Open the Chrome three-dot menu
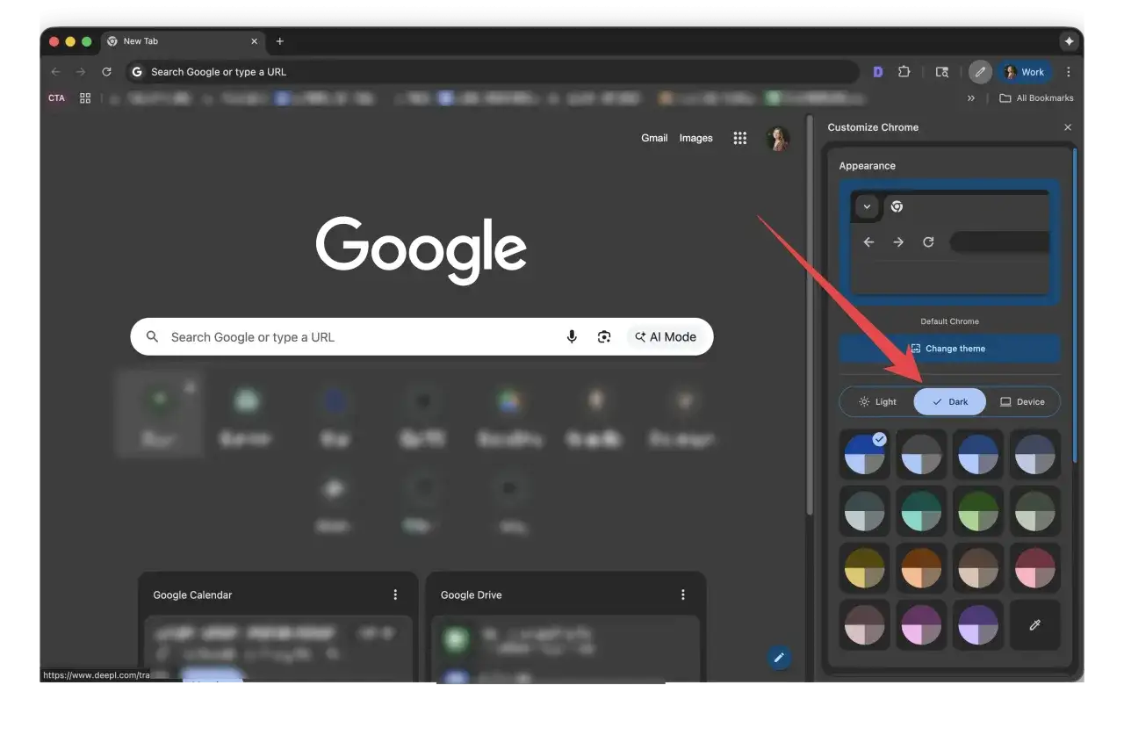 (1068, 71)
